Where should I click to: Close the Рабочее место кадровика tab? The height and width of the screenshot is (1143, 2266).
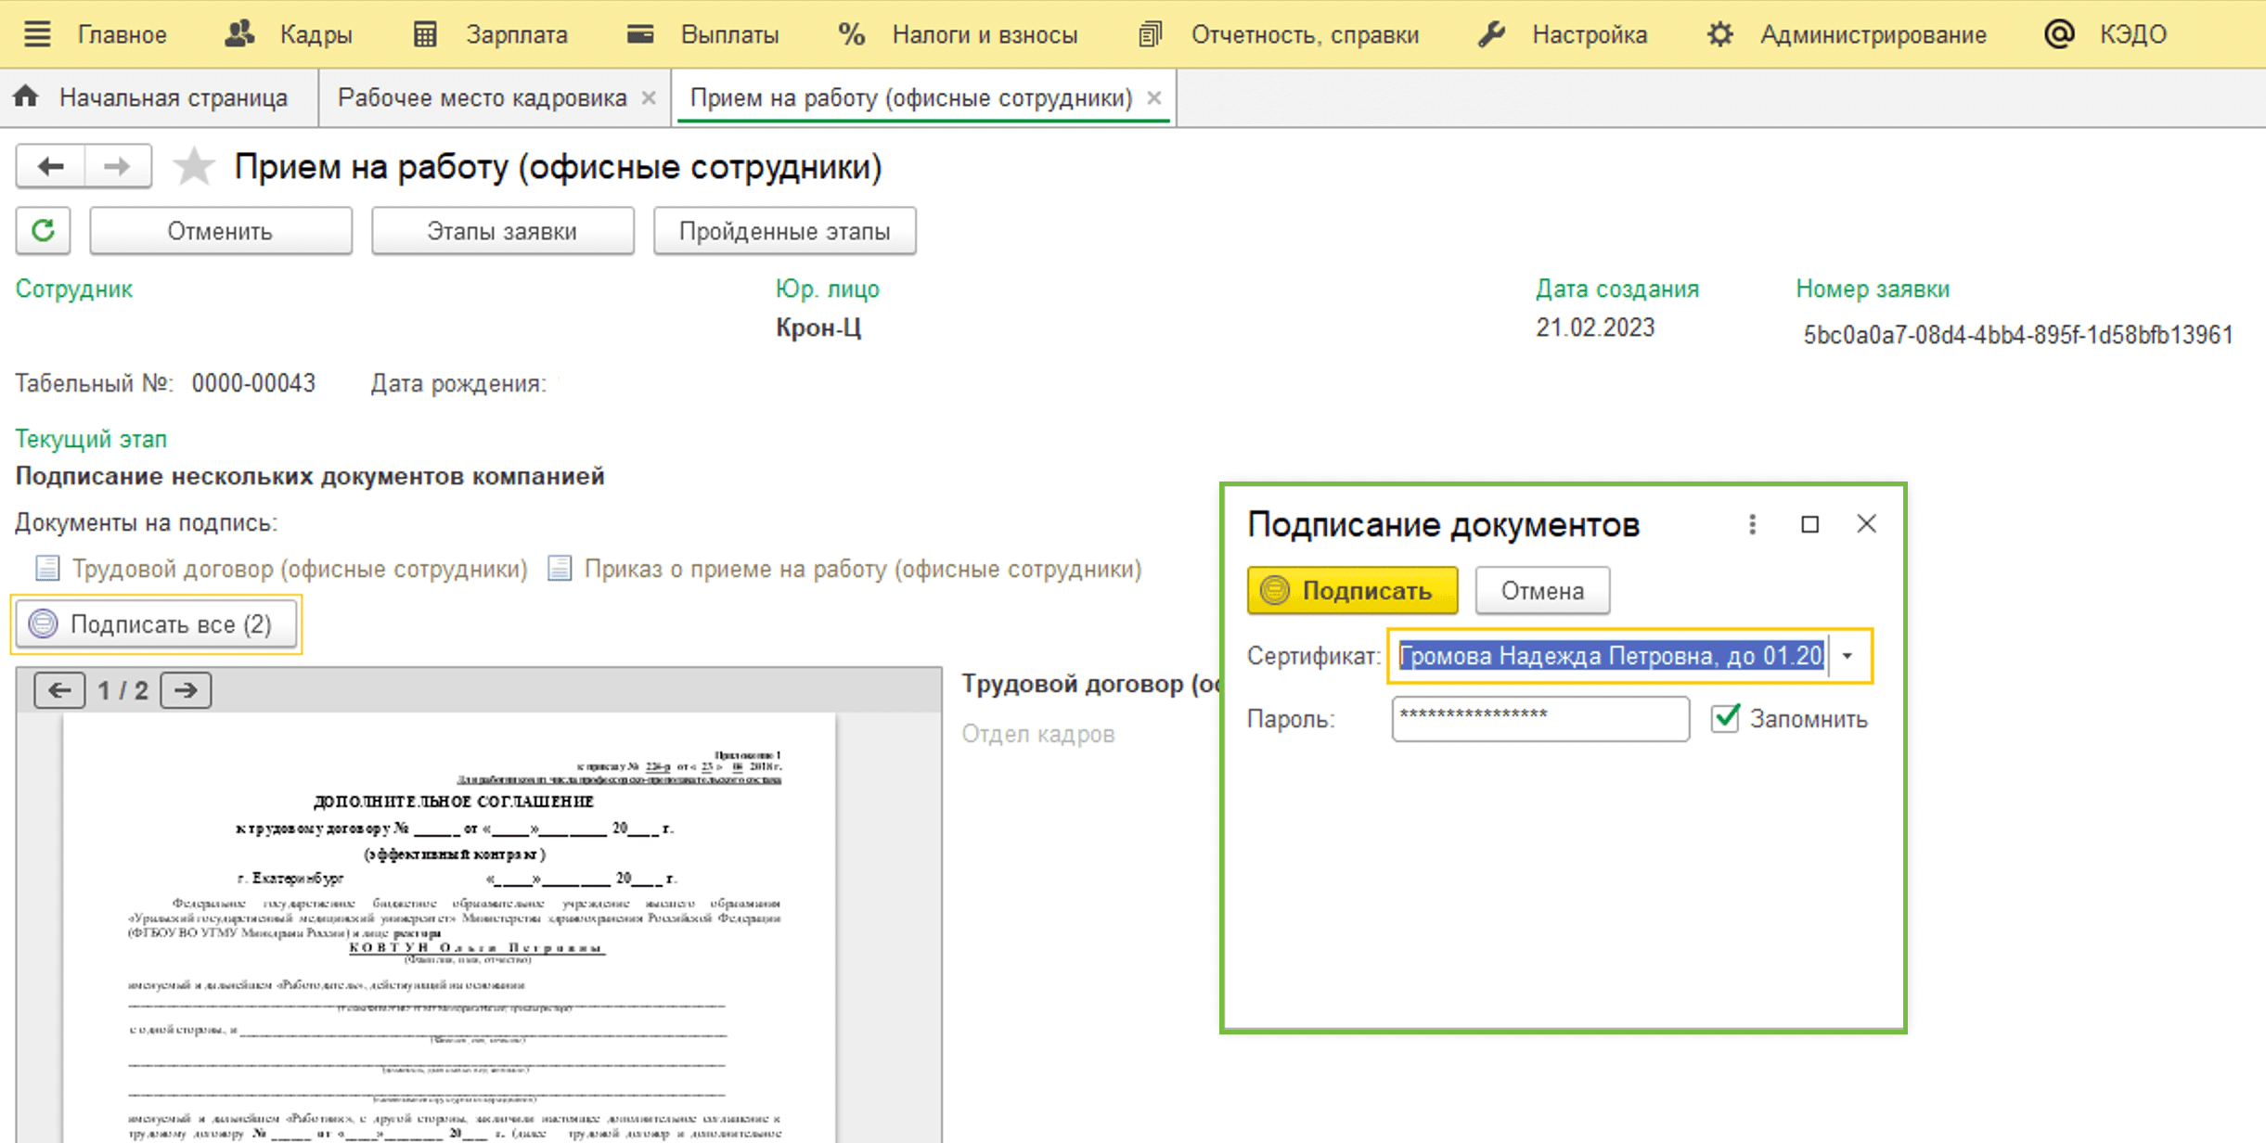tap(650, 97)
